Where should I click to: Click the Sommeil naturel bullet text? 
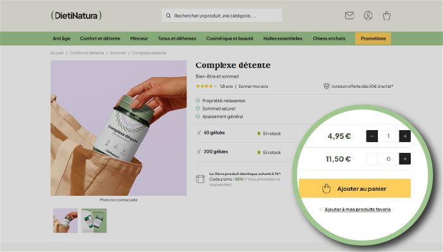pyautogui.click(x=219, y=109)
